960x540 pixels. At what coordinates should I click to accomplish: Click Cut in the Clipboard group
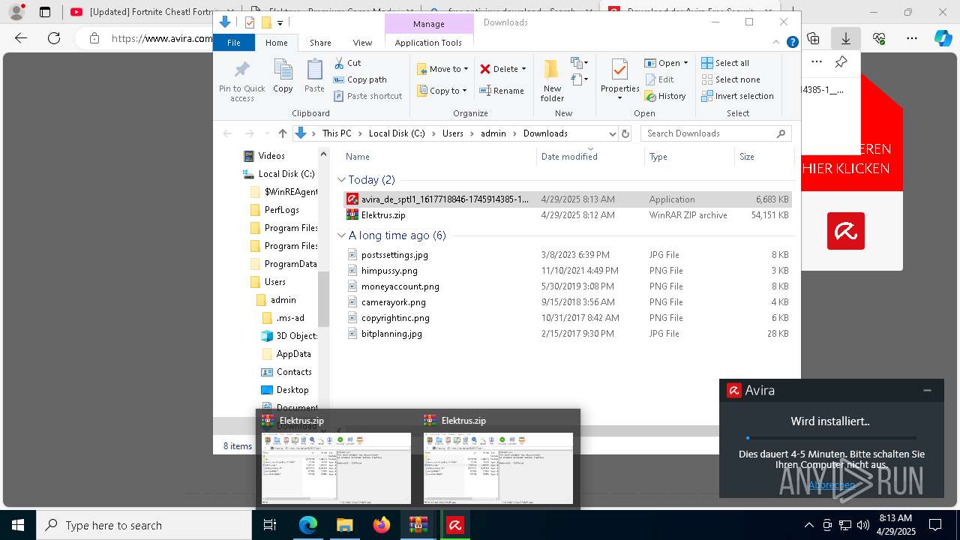(347, 63)
